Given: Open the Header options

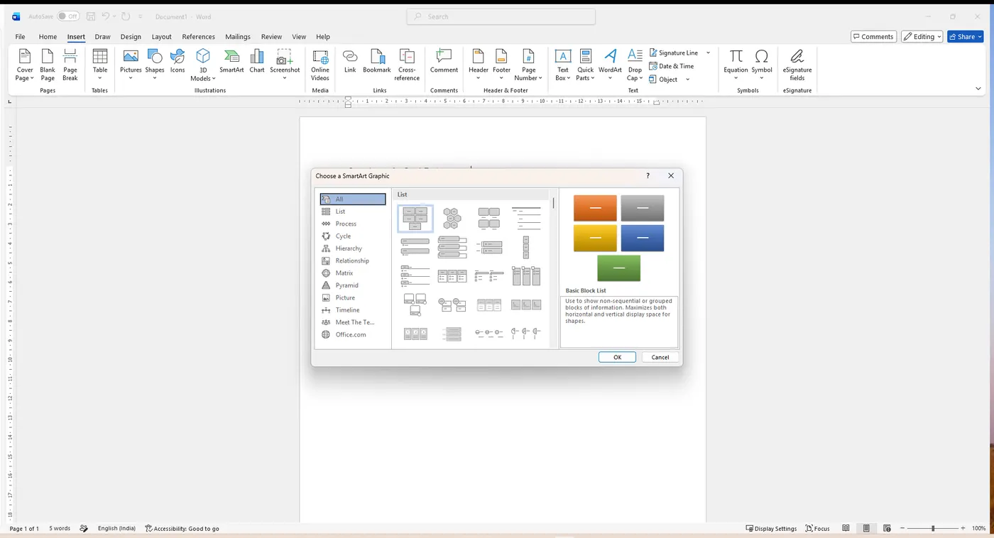Looking at the screenshot, I should coord(479,65).
